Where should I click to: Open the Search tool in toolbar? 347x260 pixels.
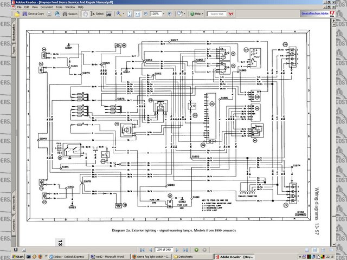point(69,14)
